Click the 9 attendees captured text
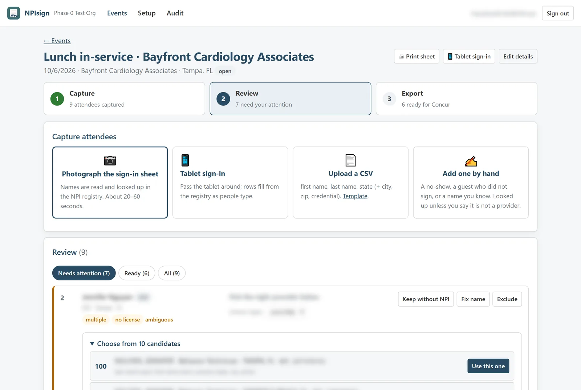The image size is (581, 390). coord(97,104)
